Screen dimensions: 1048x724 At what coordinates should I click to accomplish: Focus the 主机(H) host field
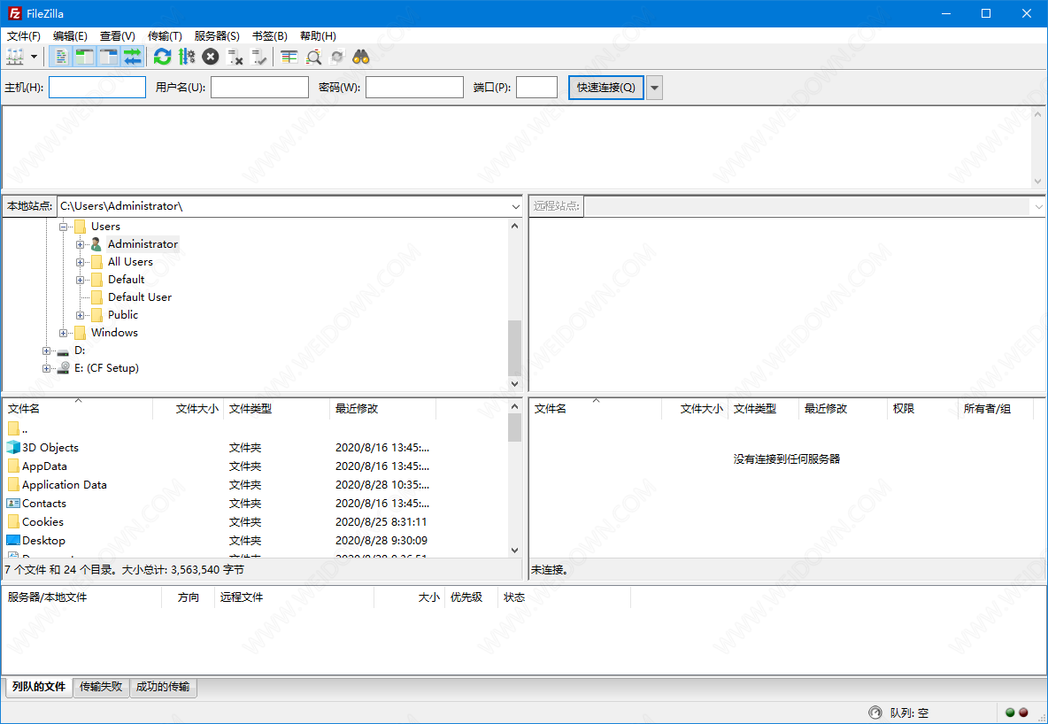pyautogui.click(x=96, y=88)
